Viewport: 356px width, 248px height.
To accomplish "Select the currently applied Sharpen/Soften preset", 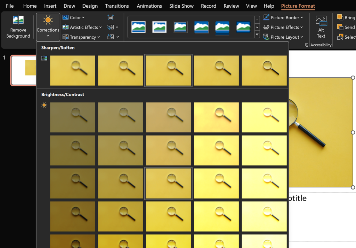I will 168,70.
